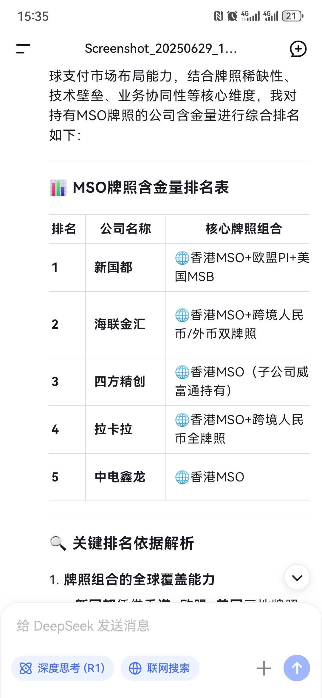Tap the globe icon beside 新国都 licenses
Screen dimensions: 322x698
182,258
